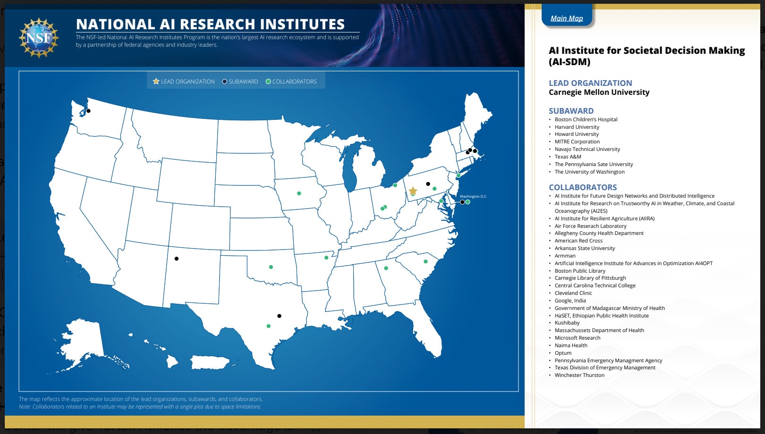Click the gold lead organization star in Pennsylvania

pos(413,191)
